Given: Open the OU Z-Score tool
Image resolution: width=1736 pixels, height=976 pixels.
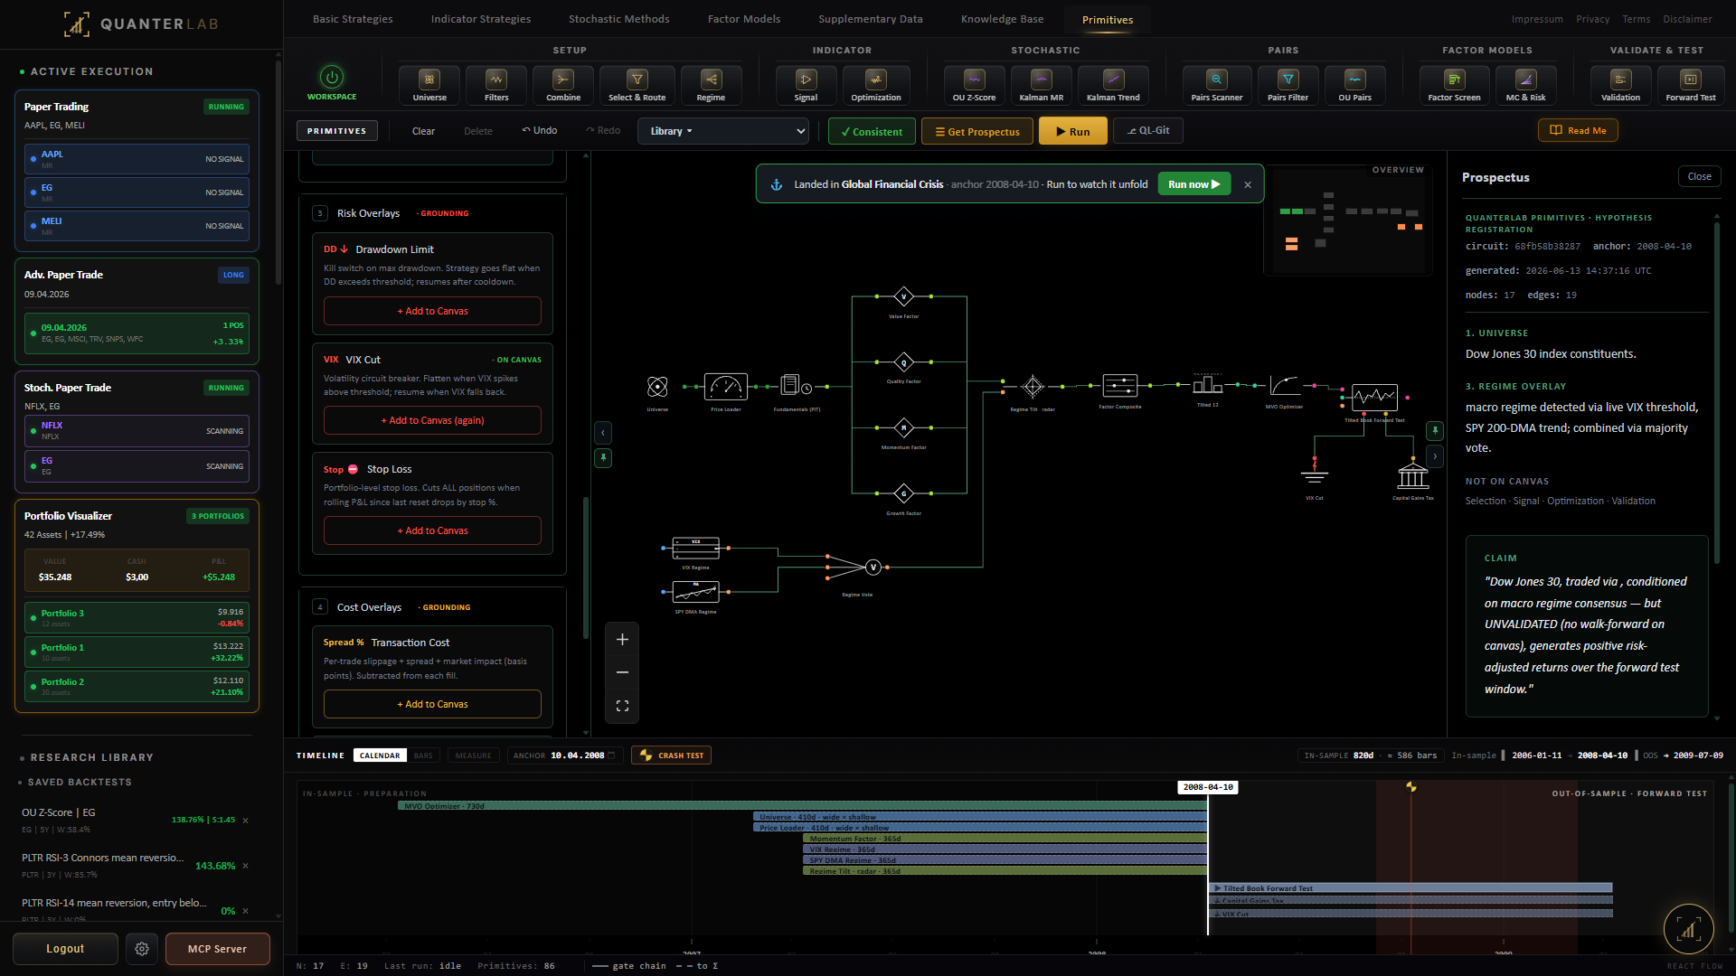Looking at the screenshot, I should coord(974,86).
